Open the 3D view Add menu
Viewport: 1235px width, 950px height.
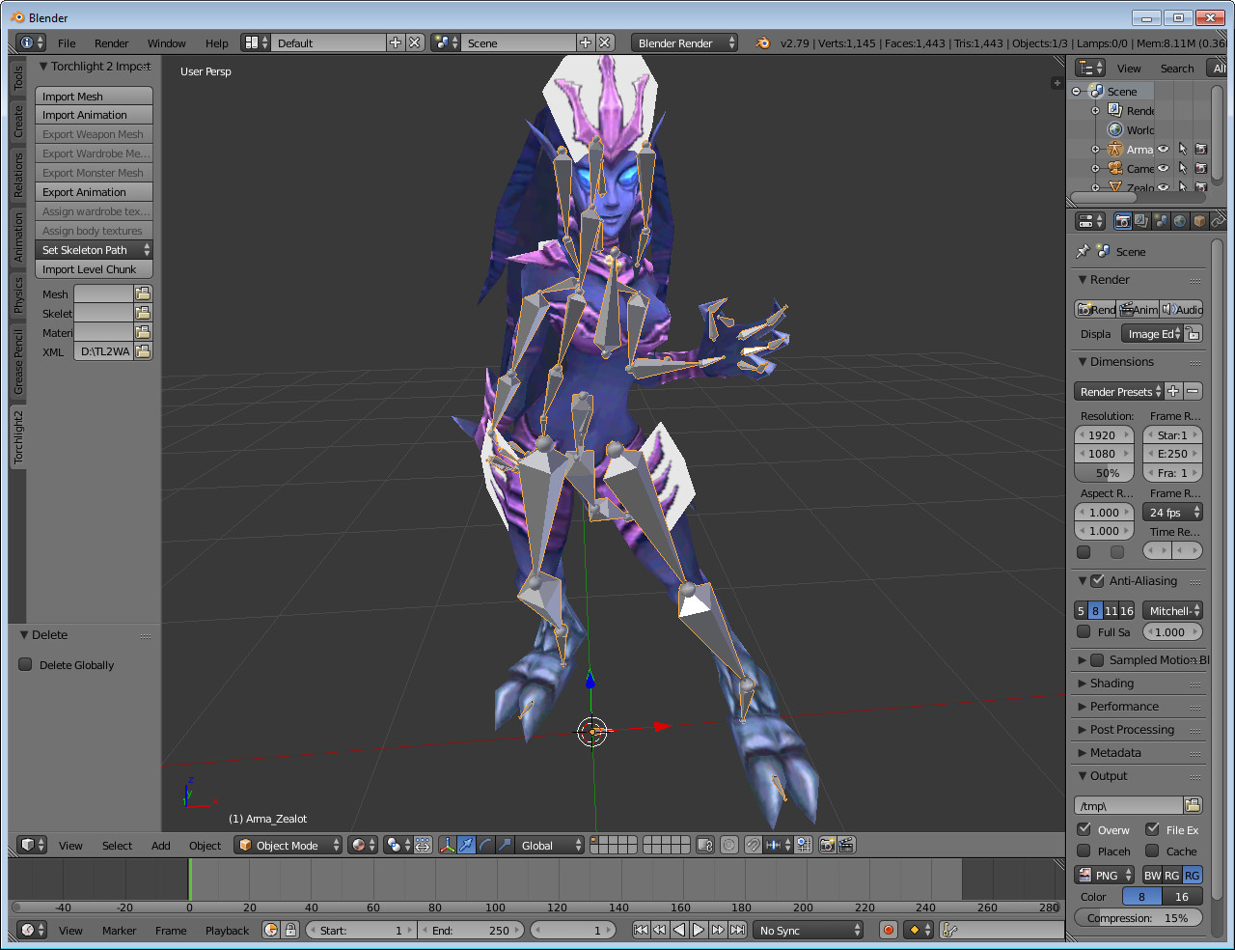click(x=161, y=845)
